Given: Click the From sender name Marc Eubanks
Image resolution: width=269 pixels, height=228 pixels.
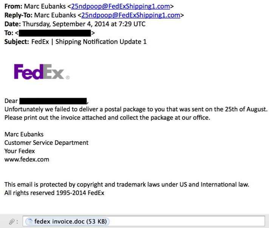Looking at the screenshot, I should pyautogui.click(x=45, y=6).
